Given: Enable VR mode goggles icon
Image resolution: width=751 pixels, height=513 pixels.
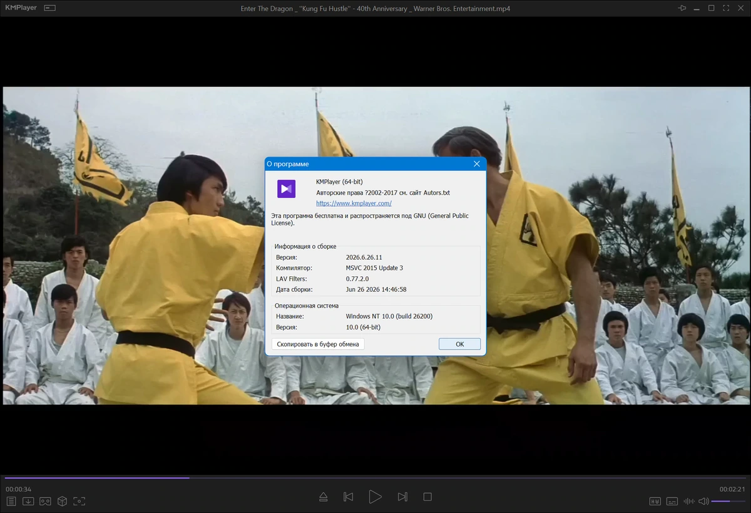Looking at the screenshot, I should (x=45, y=501).
